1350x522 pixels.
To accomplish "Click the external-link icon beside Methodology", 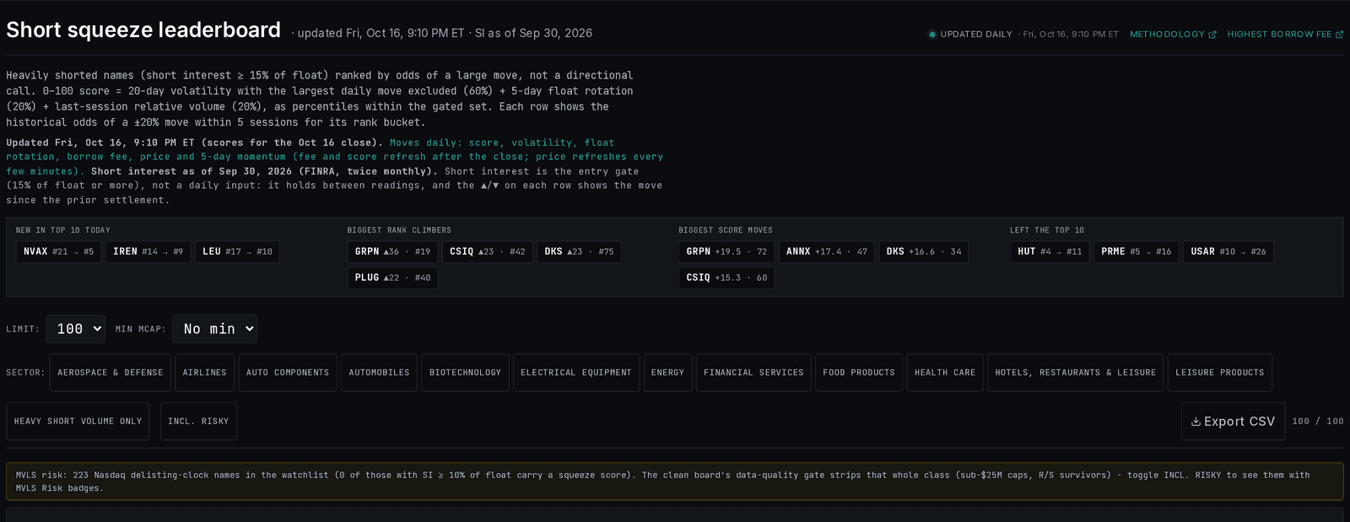I will (x=1212, y=35).
